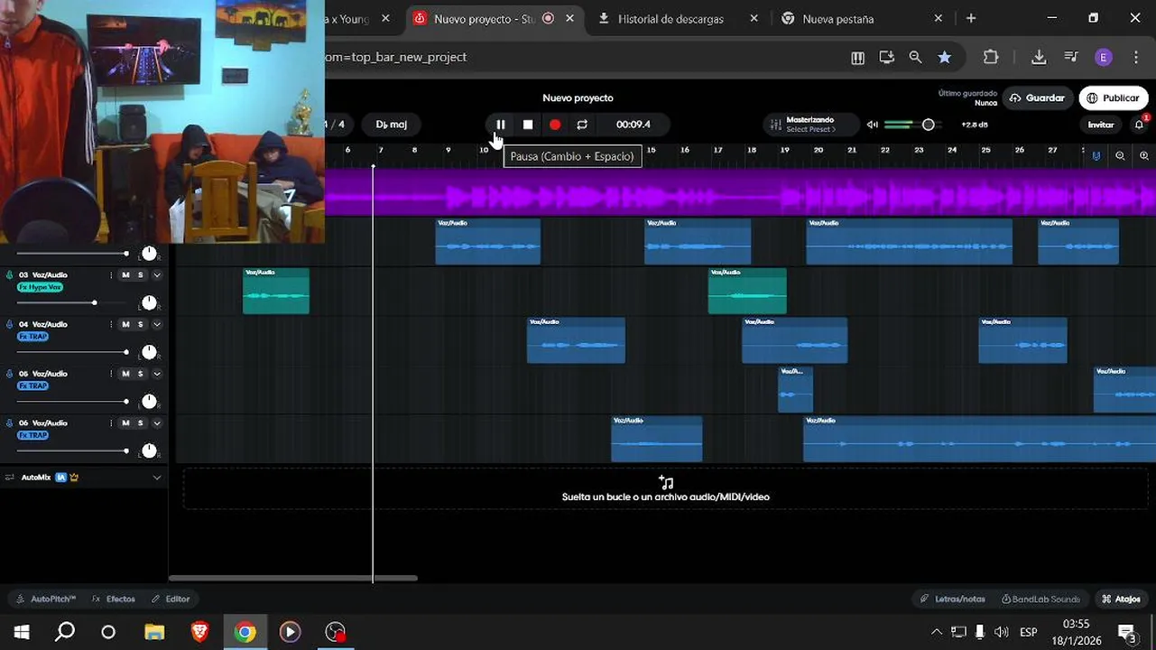Open the three-dot menu of track 06
Viewport: 1156px width, 650px height.
tap(111, 422)
